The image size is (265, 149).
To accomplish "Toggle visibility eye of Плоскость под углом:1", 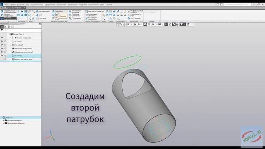I will 2,48.
